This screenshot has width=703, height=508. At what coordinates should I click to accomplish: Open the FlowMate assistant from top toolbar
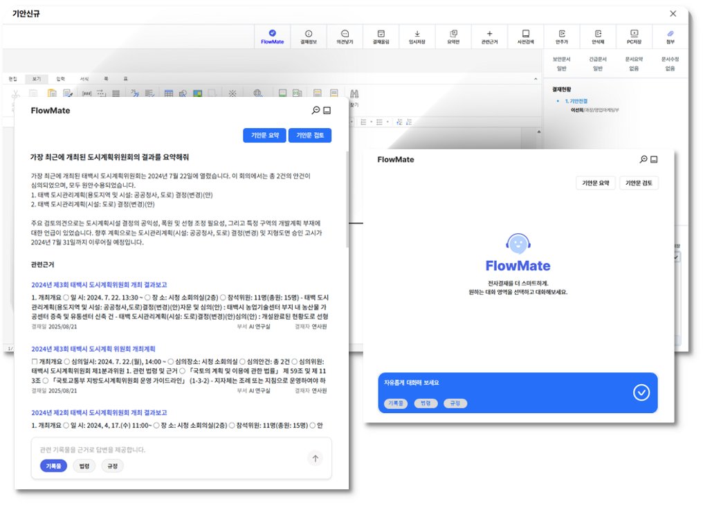(x=272, y=36)
